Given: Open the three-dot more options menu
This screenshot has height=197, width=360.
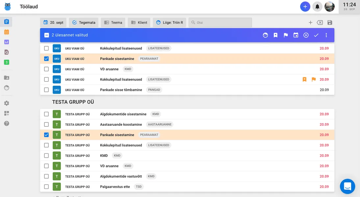Looking at the screenshot, I should (x=326, y=35).
